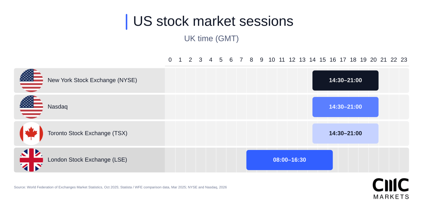The image size is (423, 213).
Task: Click the UK Union Jack flag icon
Action: click(31, 160)
